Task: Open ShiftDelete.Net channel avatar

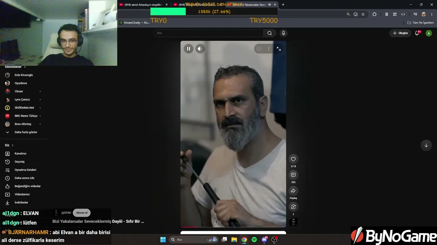Action: point(8,108)
